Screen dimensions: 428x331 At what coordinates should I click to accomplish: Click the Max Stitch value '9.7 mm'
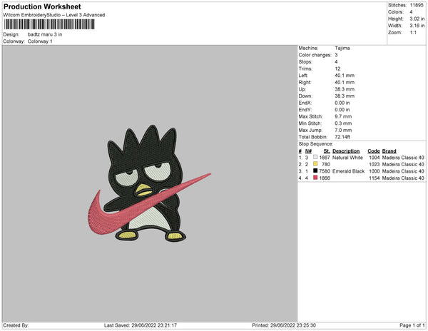(343, 116)
